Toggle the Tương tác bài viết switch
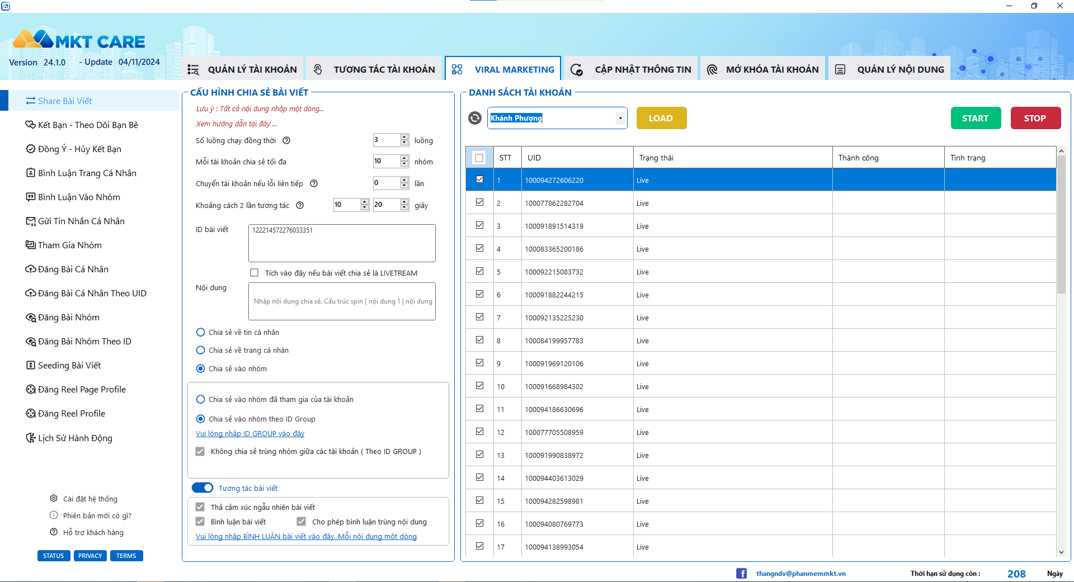 (x=202, y=488)
